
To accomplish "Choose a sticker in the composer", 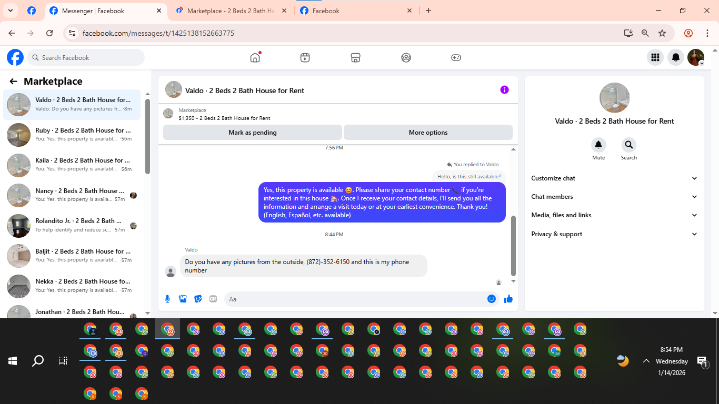I will (x=198, y=299).
